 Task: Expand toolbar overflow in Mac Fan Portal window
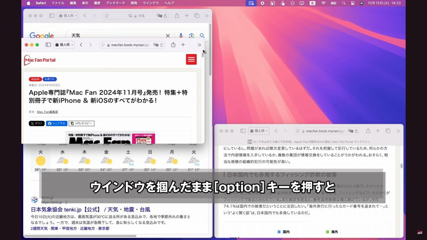199,45
